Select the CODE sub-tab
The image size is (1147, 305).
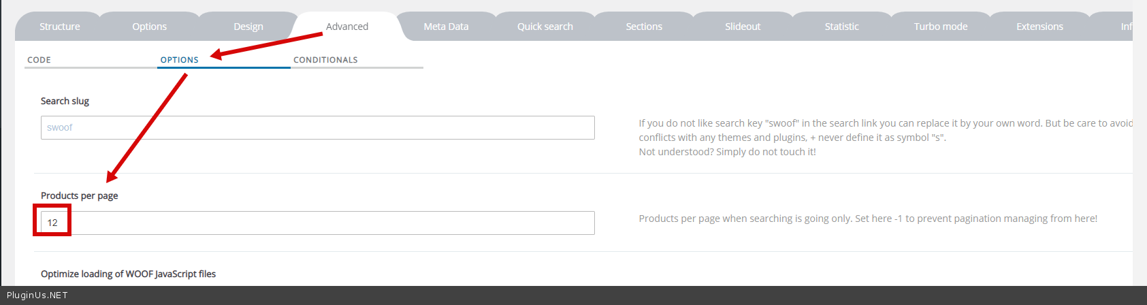click(x=39, y=60)
